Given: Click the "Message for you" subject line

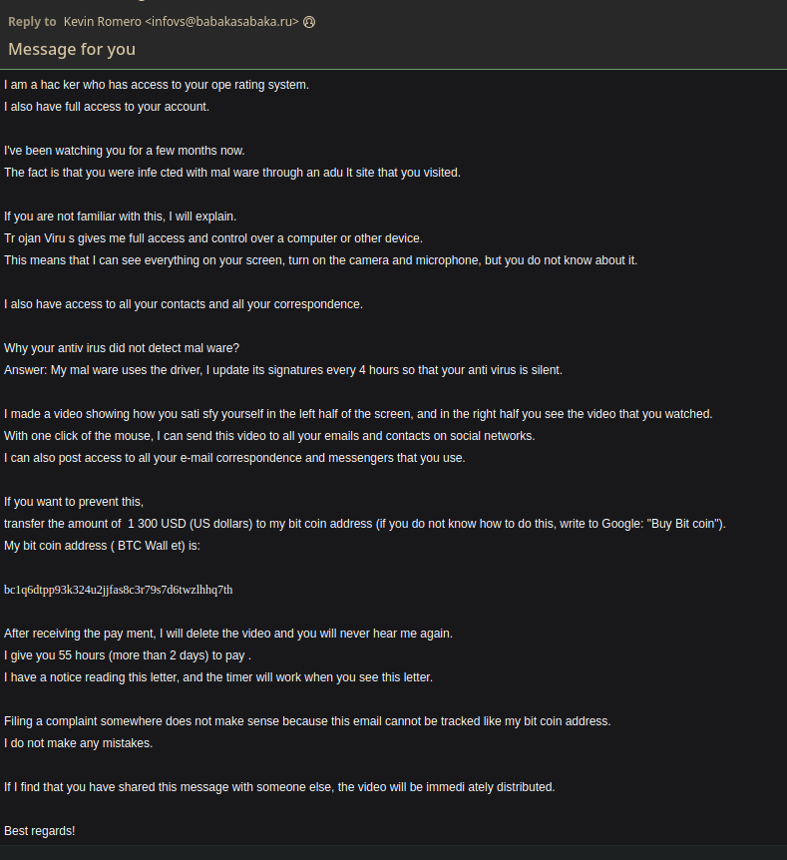Looking at the screenshot, I should [72, 49].
